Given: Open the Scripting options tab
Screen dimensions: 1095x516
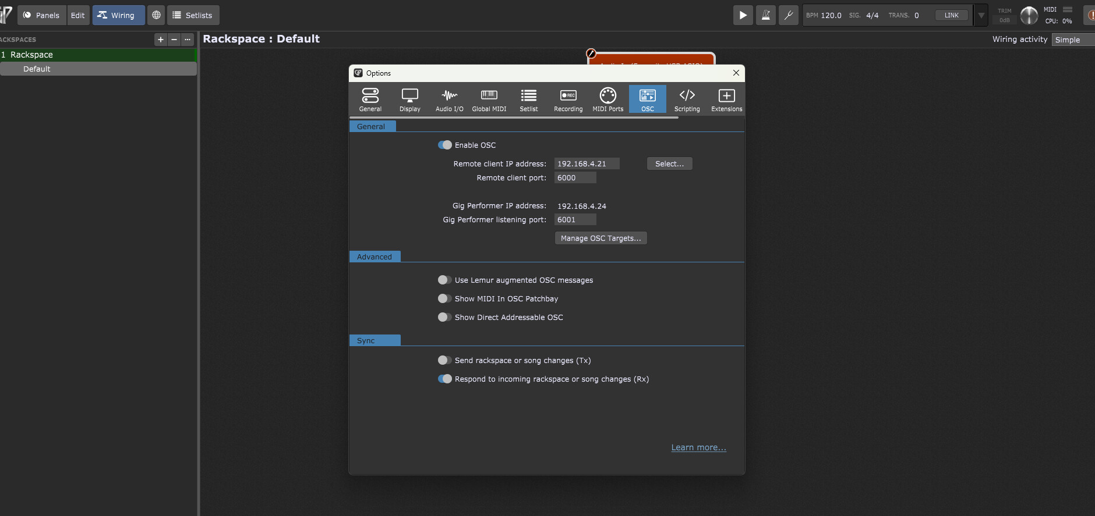Looking at the screenshot, I should coord(687,99).
